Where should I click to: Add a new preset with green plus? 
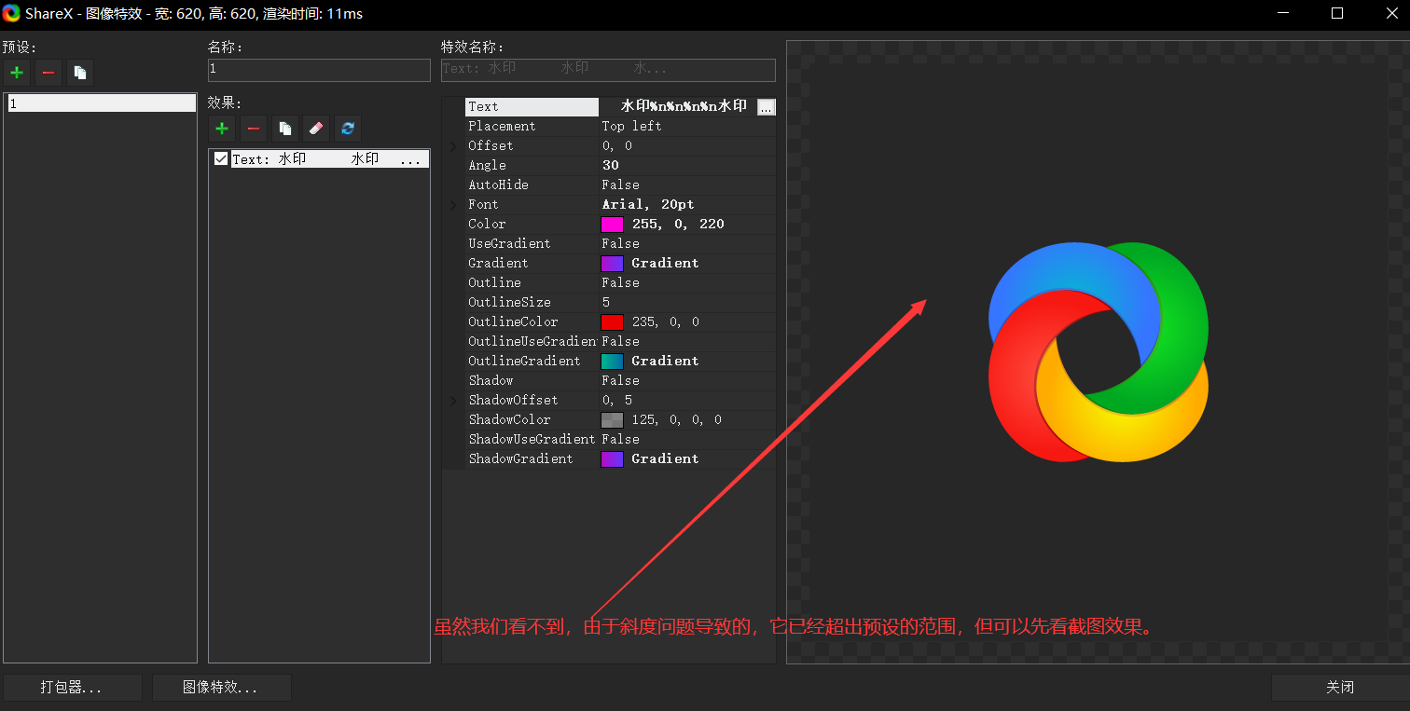pyautogui.click(x=16, y=73)
